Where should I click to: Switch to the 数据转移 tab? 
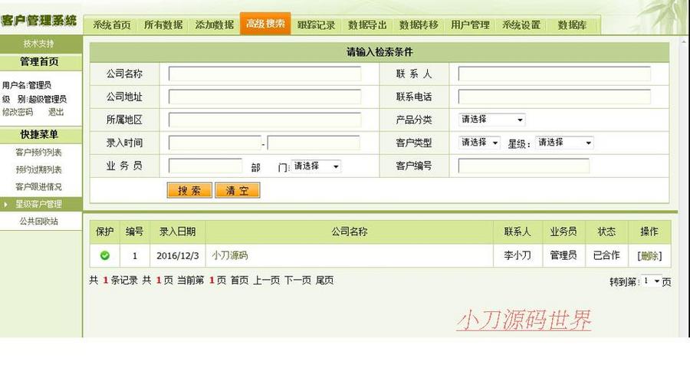pos(419,25)
